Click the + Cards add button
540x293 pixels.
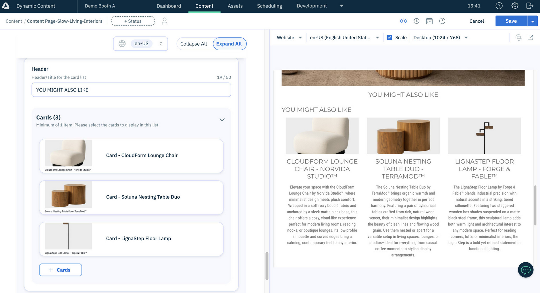[61, 270]
